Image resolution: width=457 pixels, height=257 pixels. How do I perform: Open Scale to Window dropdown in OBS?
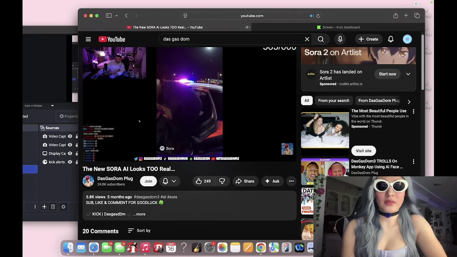tap(52, 106)
